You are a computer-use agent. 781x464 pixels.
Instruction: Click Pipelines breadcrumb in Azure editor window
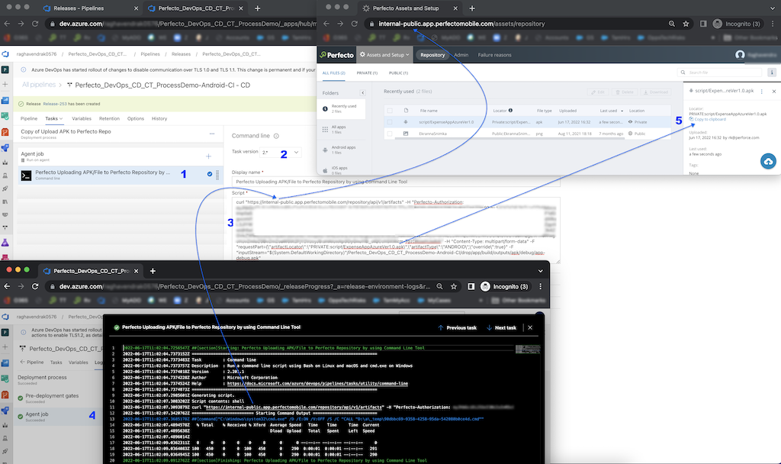(150, 54)
